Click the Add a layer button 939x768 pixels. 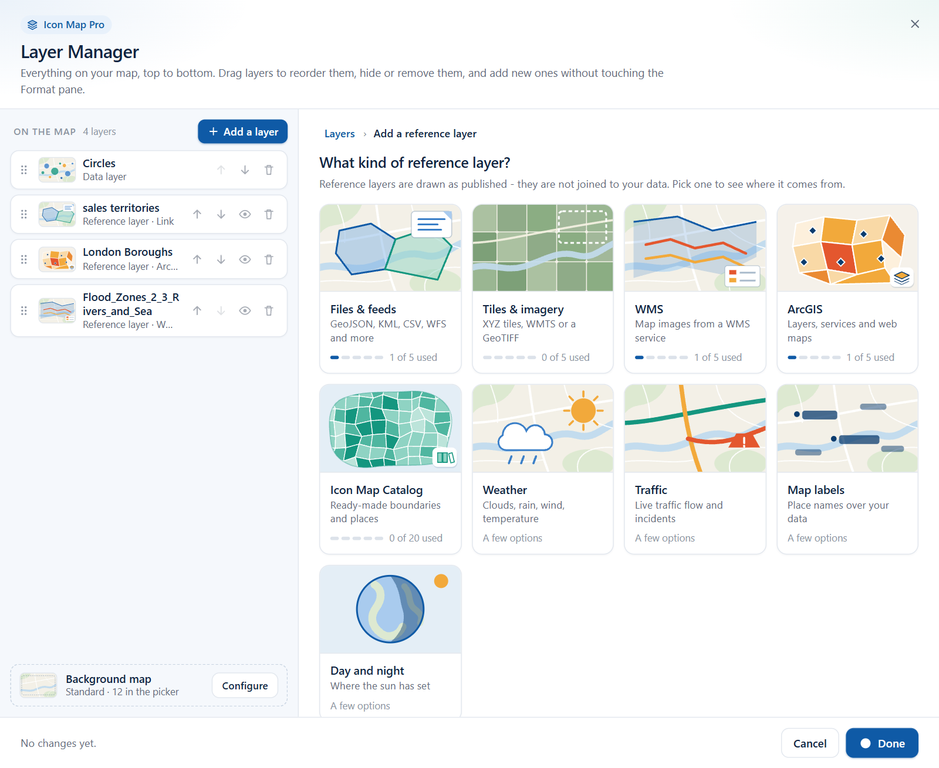[x=242, y=131]
